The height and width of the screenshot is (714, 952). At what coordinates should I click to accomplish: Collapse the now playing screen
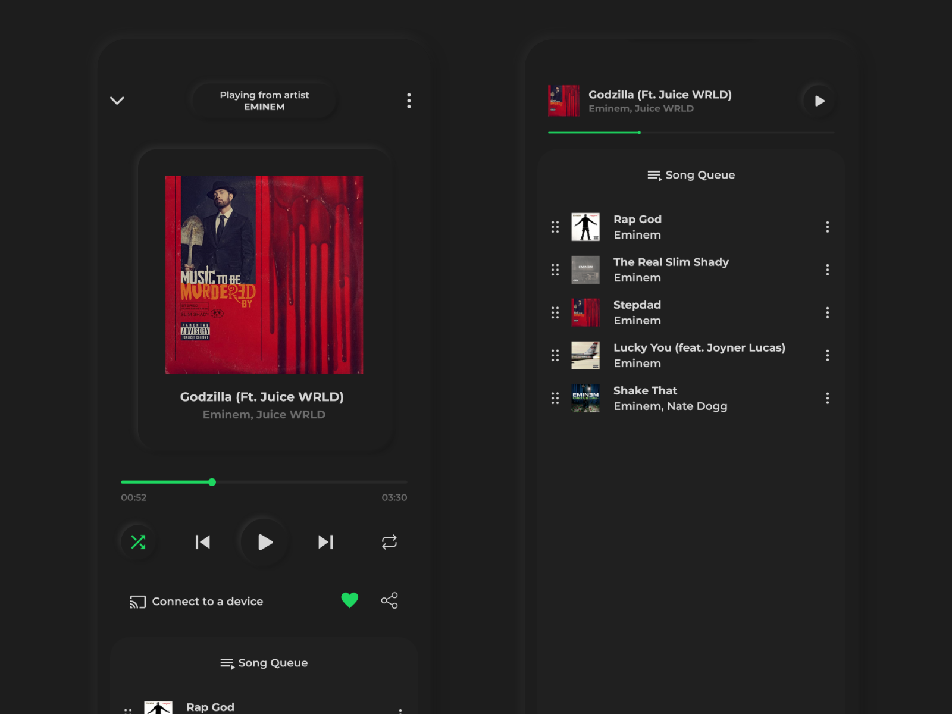[117, 101]
